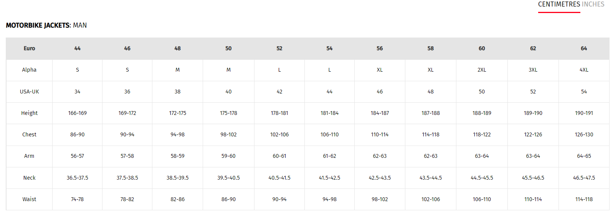The width and height of the screenshot is (613, 213).
Task: Click the Arm row label
Action: coord(29,156)
